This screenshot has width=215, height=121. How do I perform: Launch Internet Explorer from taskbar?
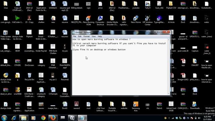click(x=14, y=118)
